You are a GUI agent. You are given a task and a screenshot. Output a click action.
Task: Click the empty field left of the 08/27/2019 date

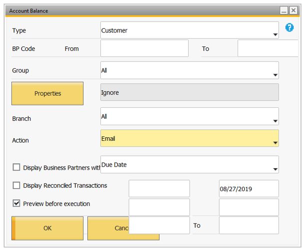pyautogui.click(x=159, y=189)
